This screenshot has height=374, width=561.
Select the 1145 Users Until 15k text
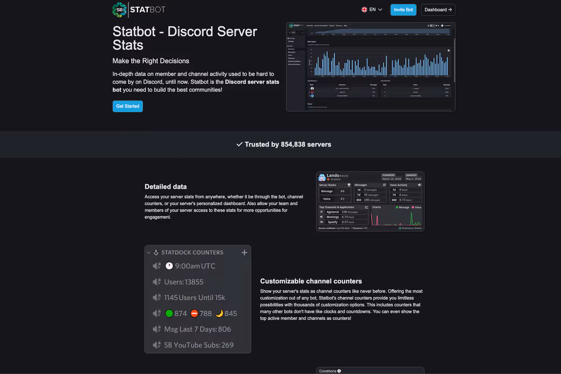click(x=194, y=298)
